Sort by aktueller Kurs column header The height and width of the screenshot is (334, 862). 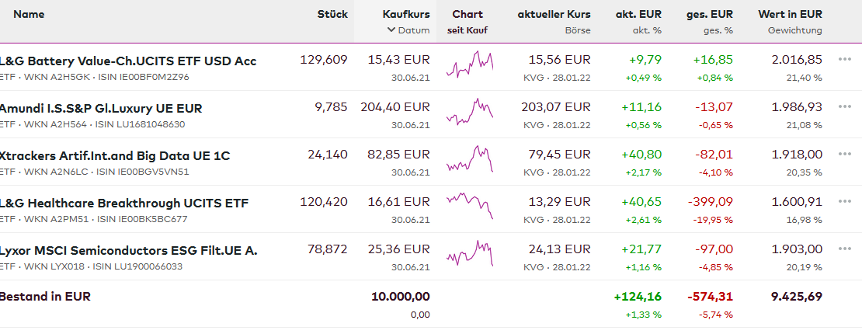tap(554, 14)
